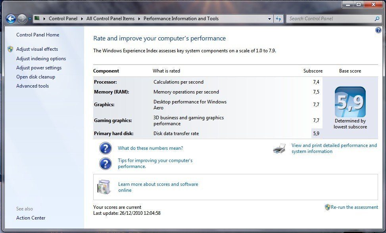Click the 5,9 base score badge
The image size is (386, 233).
coord(350,102)
